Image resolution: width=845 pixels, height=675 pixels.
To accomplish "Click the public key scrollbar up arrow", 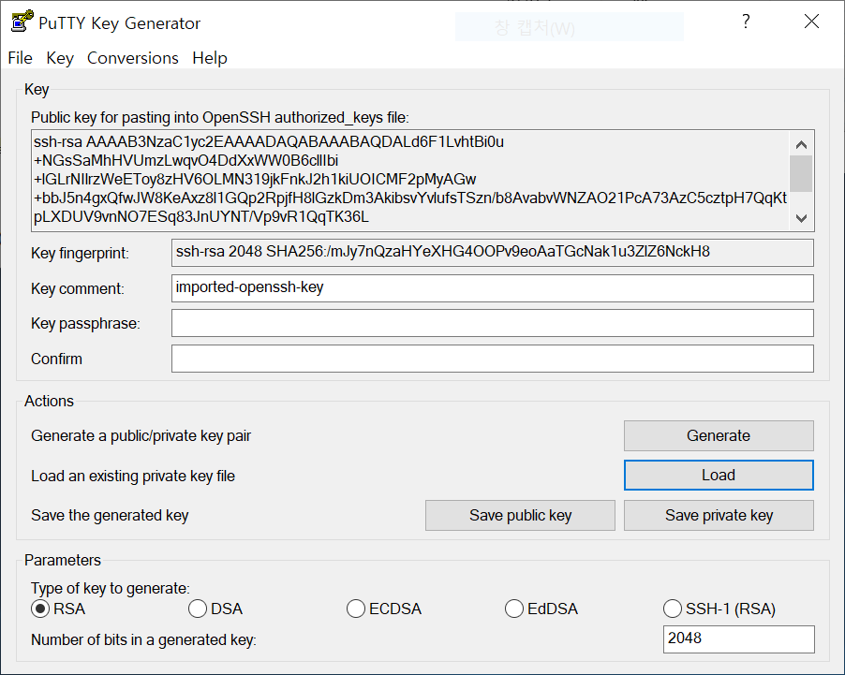I will [x=801, y=144].
